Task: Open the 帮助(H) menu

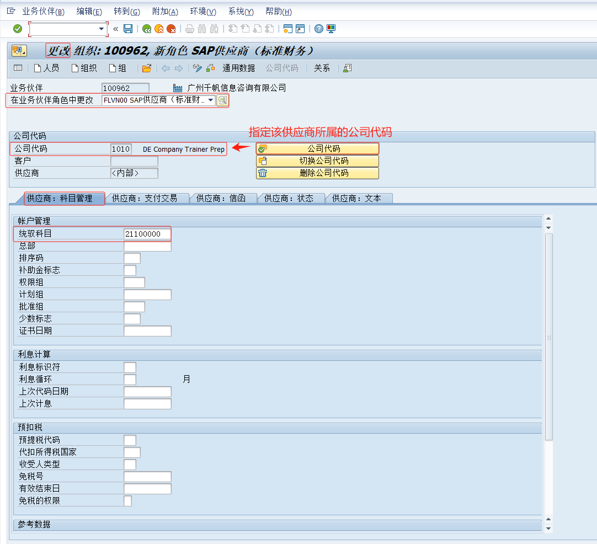Action: [x=279, y=12]
